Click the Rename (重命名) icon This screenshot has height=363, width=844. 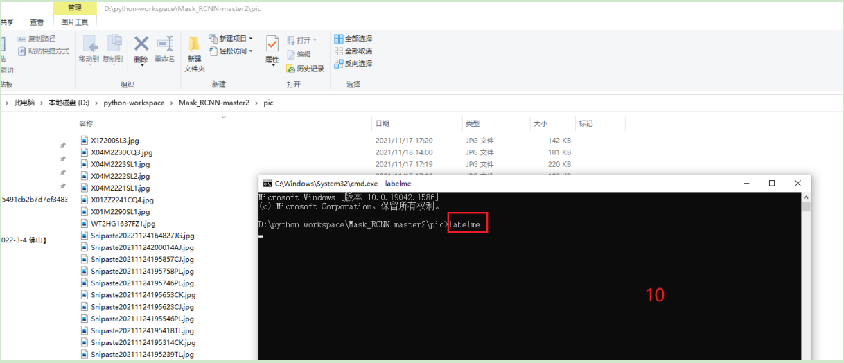coord(164,44)
